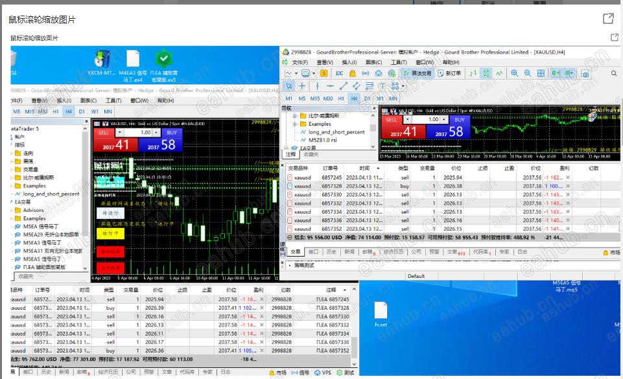The height and width of the screenshot is (379, 623).
Task: Click the 1.00 volume field in left chart
Action: click(138, 133)
